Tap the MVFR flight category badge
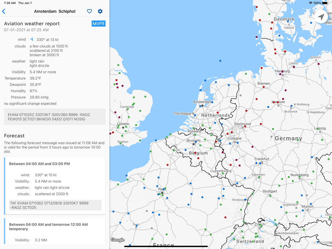 point(99,24)
